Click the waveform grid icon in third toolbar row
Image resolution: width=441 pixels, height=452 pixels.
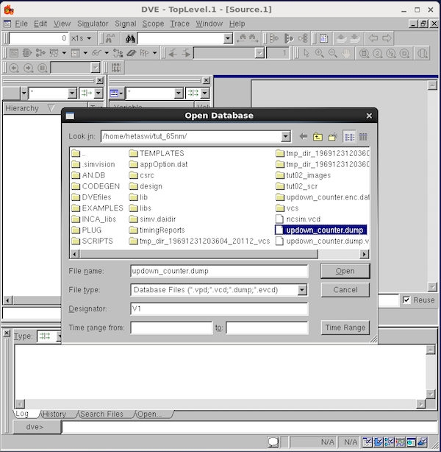point(116,68)
